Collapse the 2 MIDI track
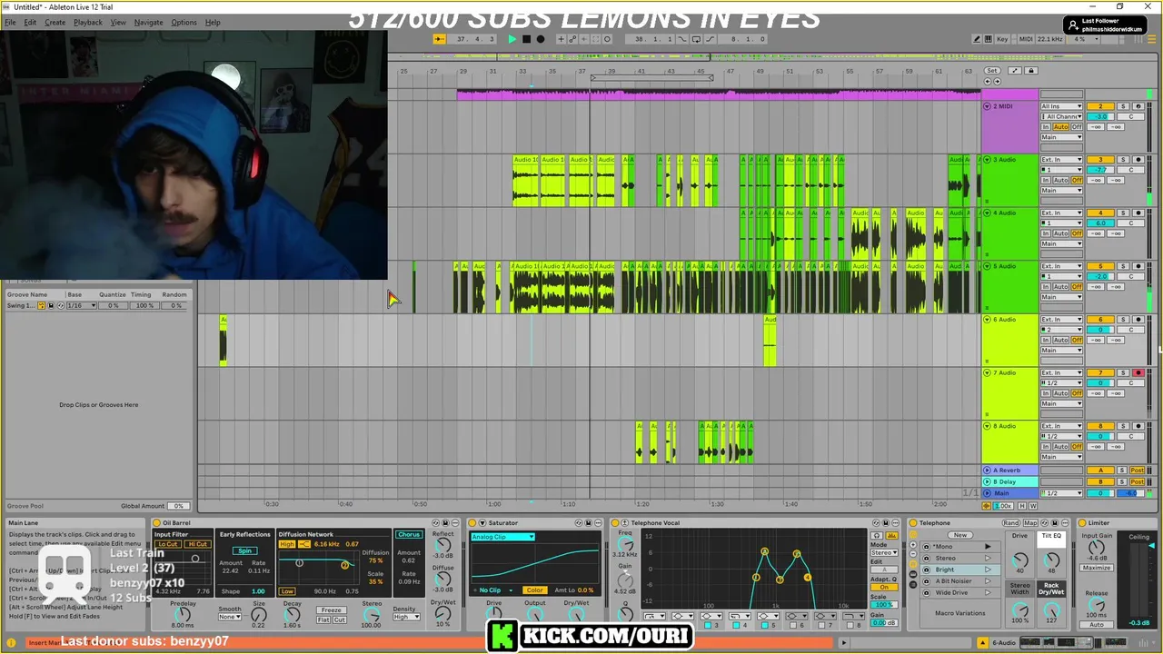Image resolution: width=1163 pixels, height=654 pixels. coord(988,106)
